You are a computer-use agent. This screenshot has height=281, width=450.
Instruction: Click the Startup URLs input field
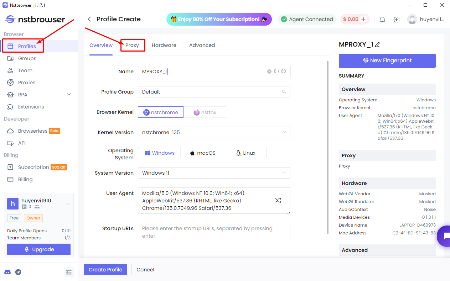[214, 232]
